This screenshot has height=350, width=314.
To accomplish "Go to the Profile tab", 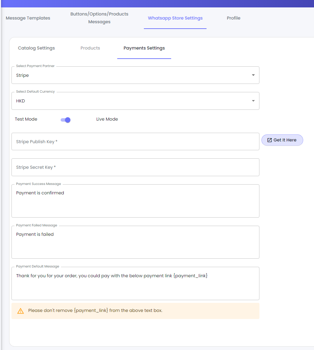I will pyautogui.click(x=233, y=18).
